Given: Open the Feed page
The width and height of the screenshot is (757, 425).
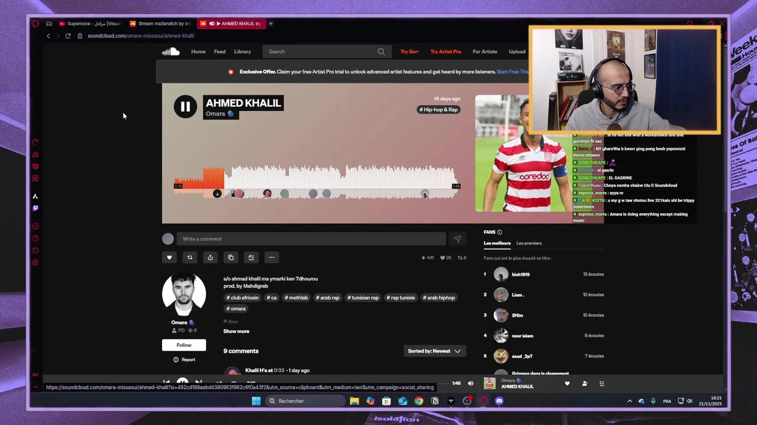Looking at the screenshot, I should [x=219, y=52].
